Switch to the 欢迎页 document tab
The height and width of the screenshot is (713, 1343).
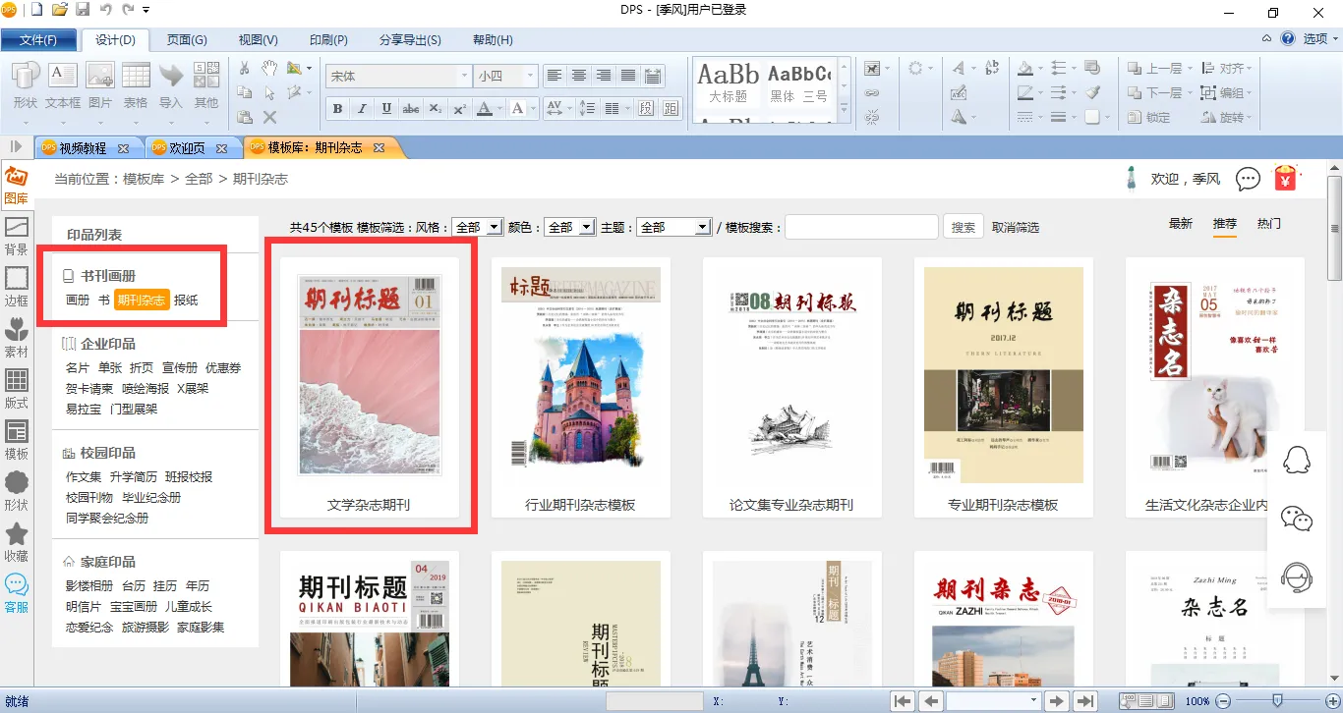click(x=187, y=148)
